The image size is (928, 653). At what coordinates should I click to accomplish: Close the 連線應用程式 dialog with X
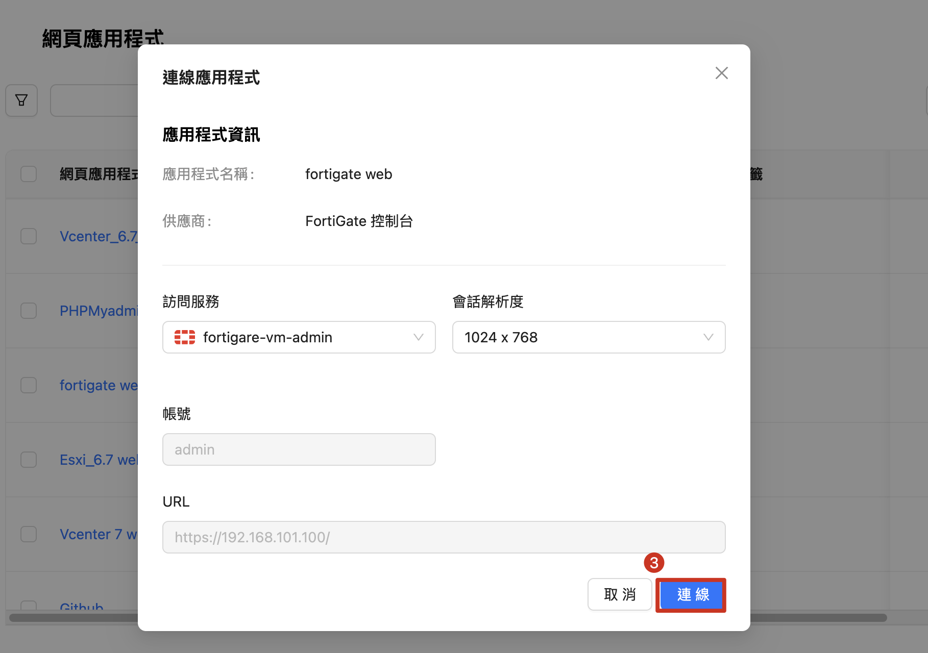click(721, 73)
